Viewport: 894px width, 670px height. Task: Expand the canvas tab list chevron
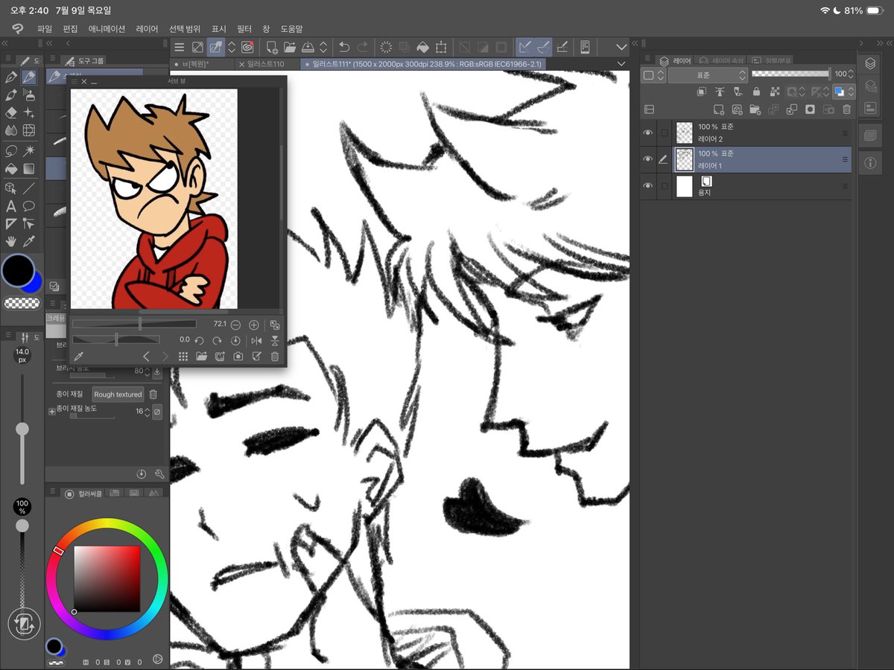tap(622, 64)
